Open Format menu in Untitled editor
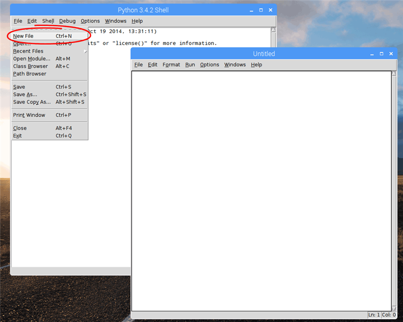This screenshot has width=403, height=322. point(171,65)
